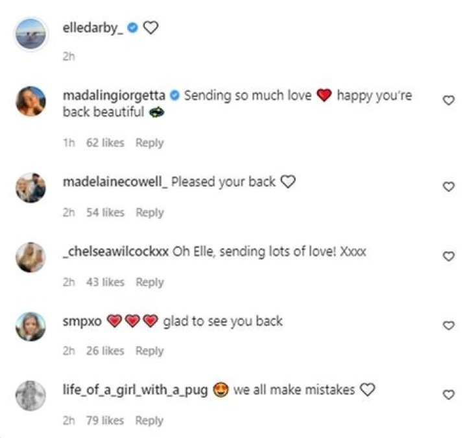Open madalingiorgetta's profile avatar
Screen dimensions: 467x438
click(x=30, y=101)
